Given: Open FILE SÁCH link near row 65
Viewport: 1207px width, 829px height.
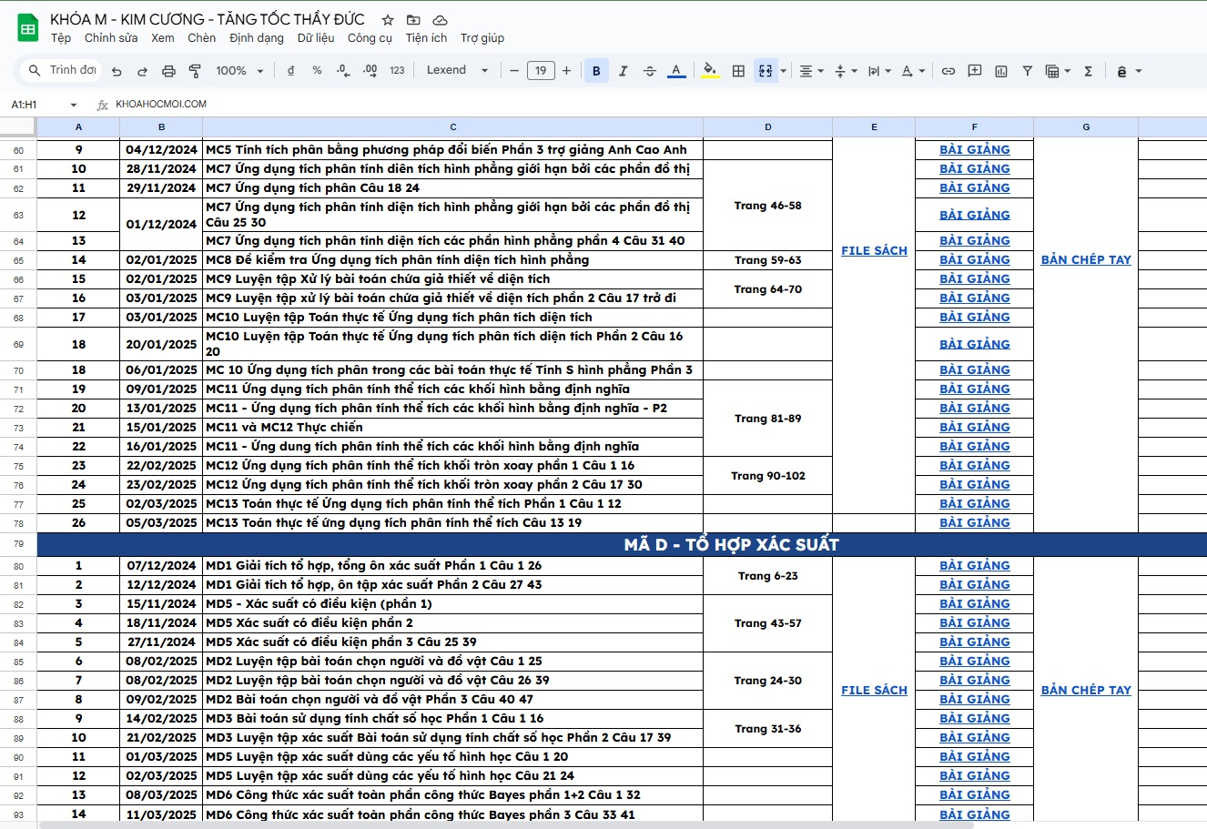Looking at the screenshot, I should 874,250.
